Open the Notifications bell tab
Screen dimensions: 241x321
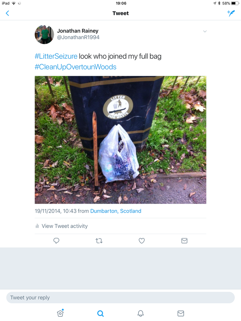tap(140, 313)
